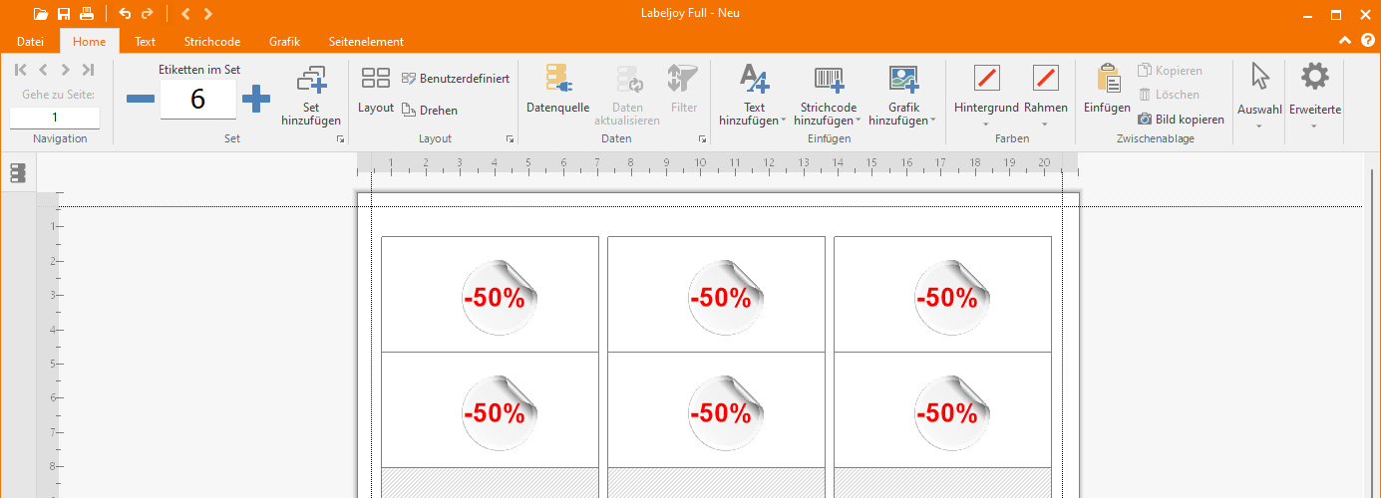Print labels with the printer icon
This screenshot has height=498, width=1381.
87,14
